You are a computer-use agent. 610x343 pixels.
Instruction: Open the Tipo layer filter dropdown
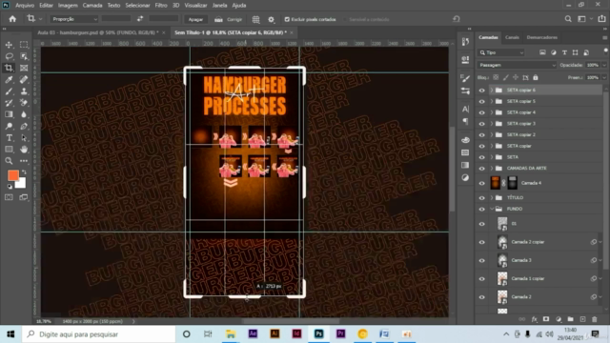pyautogui.click(x=501, y=52)
